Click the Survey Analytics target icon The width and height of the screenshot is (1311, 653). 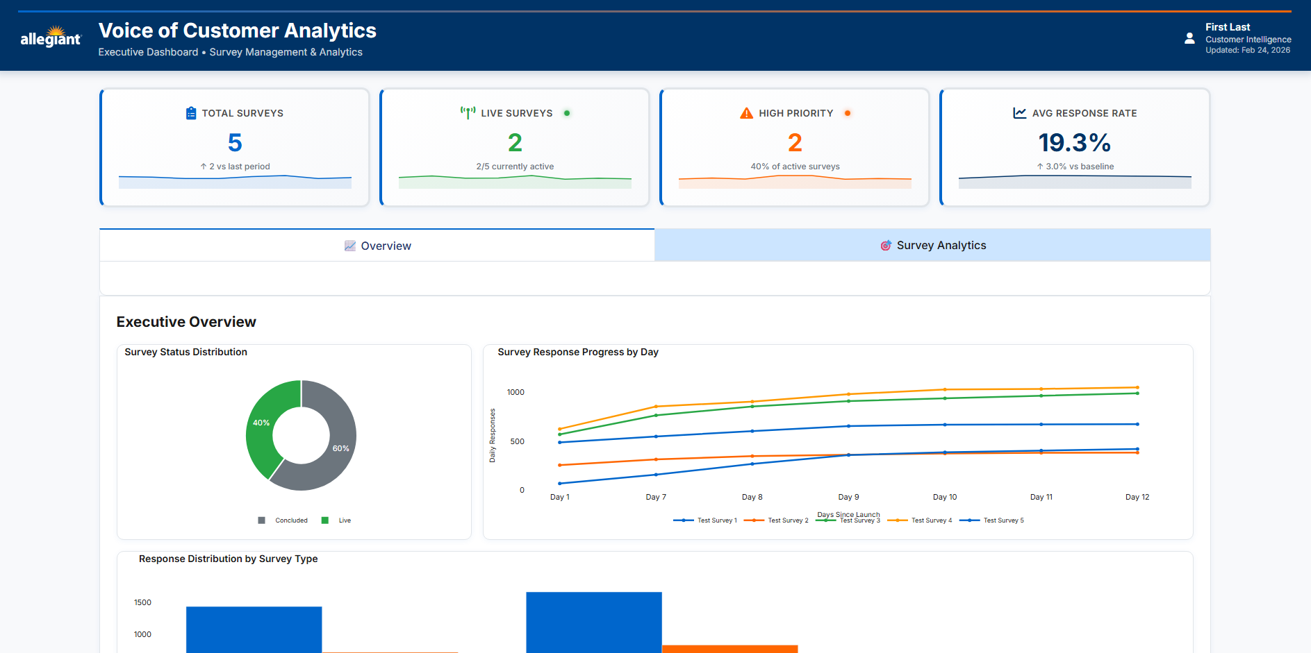pyautogui.click(x=886, y=246)
